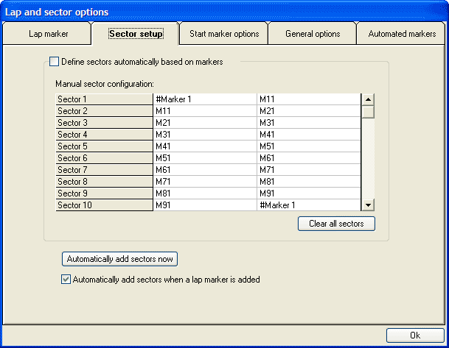Switch to the Lap marker tab
The image size is (449, 348).
coord(48,34)
